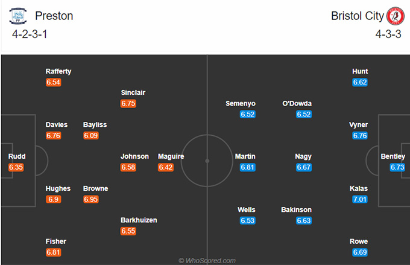Click the Bristol City club crest icon
The height and width of the screenshot is (265, 410).
click(396, 16)
